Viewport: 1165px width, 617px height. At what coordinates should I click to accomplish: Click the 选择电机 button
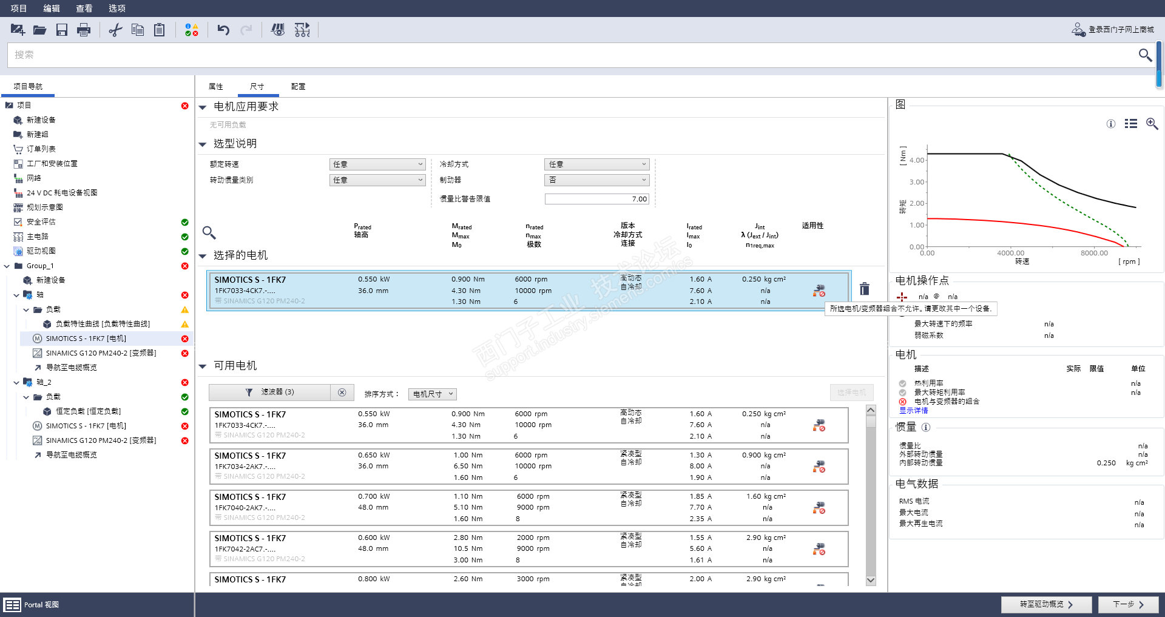852,393
